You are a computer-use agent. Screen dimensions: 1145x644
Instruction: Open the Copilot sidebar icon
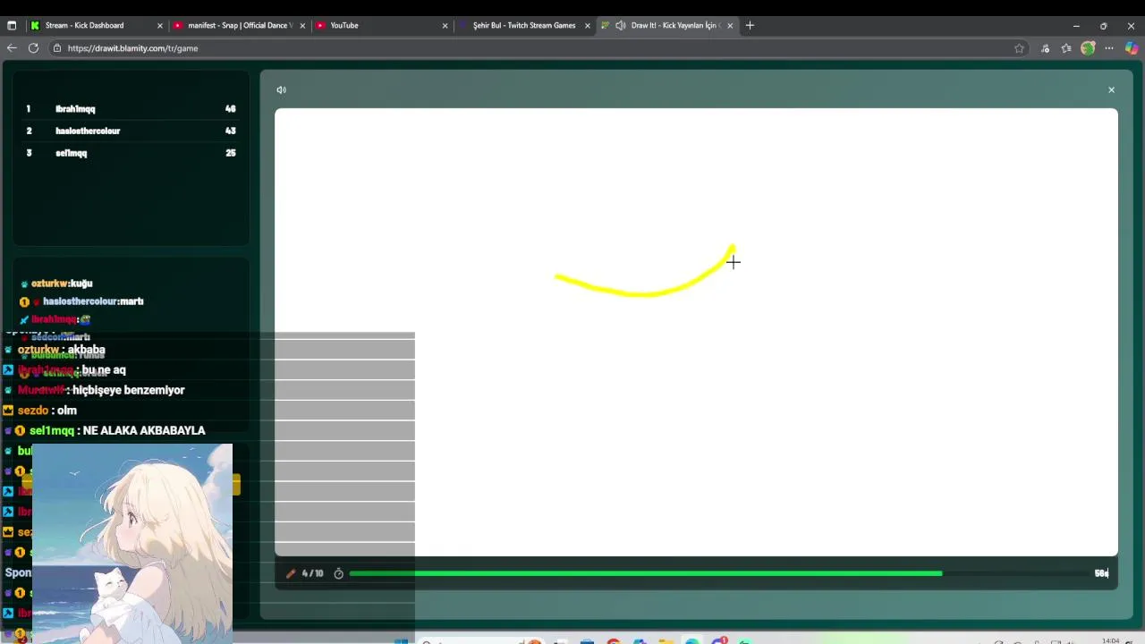[x=1131, y=48]
